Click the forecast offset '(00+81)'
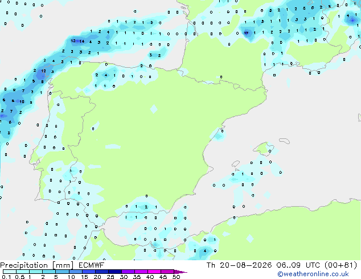 tap(341, 265)
